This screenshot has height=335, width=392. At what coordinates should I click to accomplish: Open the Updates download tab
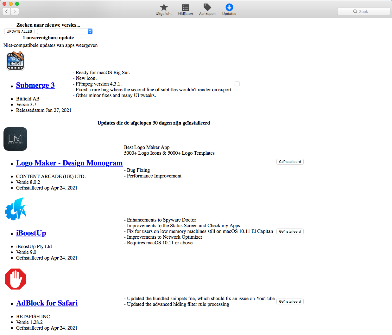[x=229, y=10]
